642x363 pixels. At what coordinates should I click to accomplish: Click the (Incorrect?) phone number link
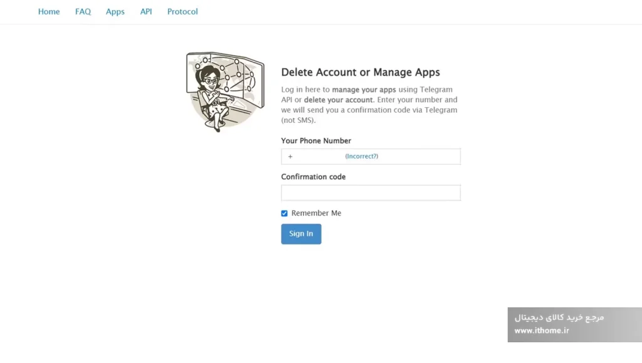362,156
